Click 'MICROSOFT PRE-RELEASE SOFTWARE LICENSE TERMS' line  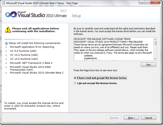(102, 39)
